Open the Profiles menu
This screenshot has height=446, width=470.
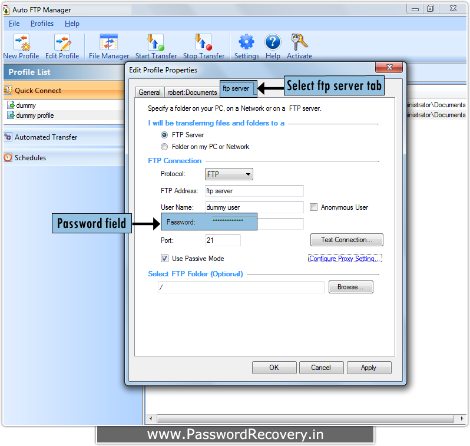42,24
